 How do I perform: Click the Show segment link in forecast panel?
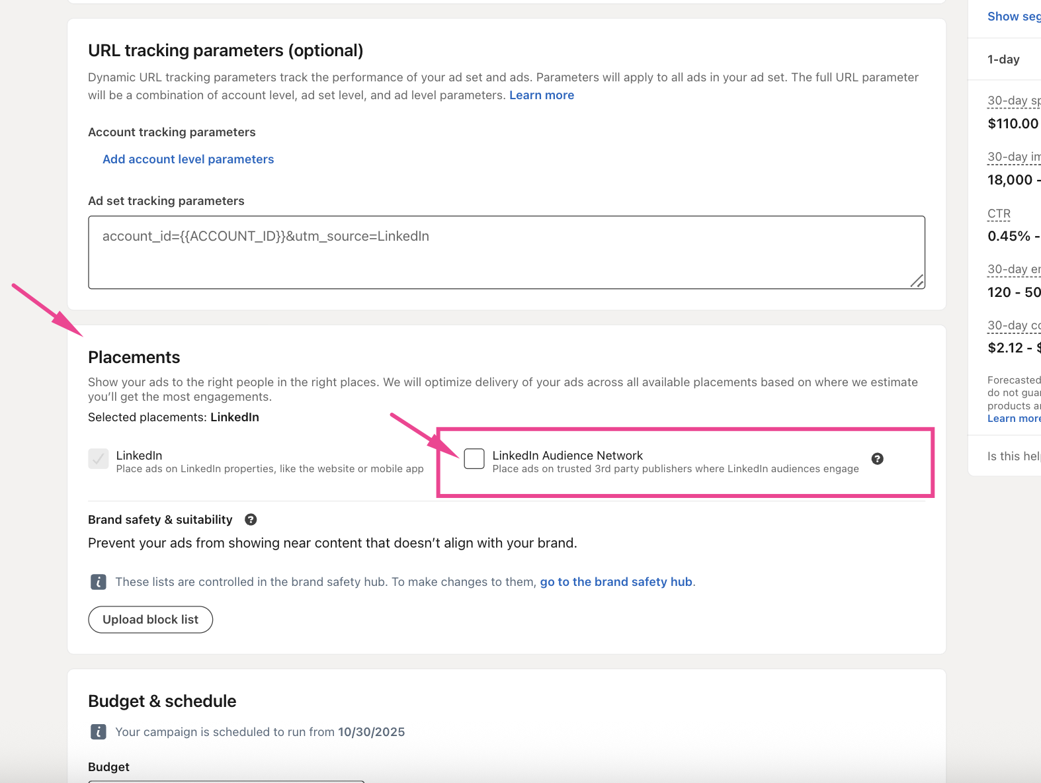pyautogui.click(x=1014, y=17)
